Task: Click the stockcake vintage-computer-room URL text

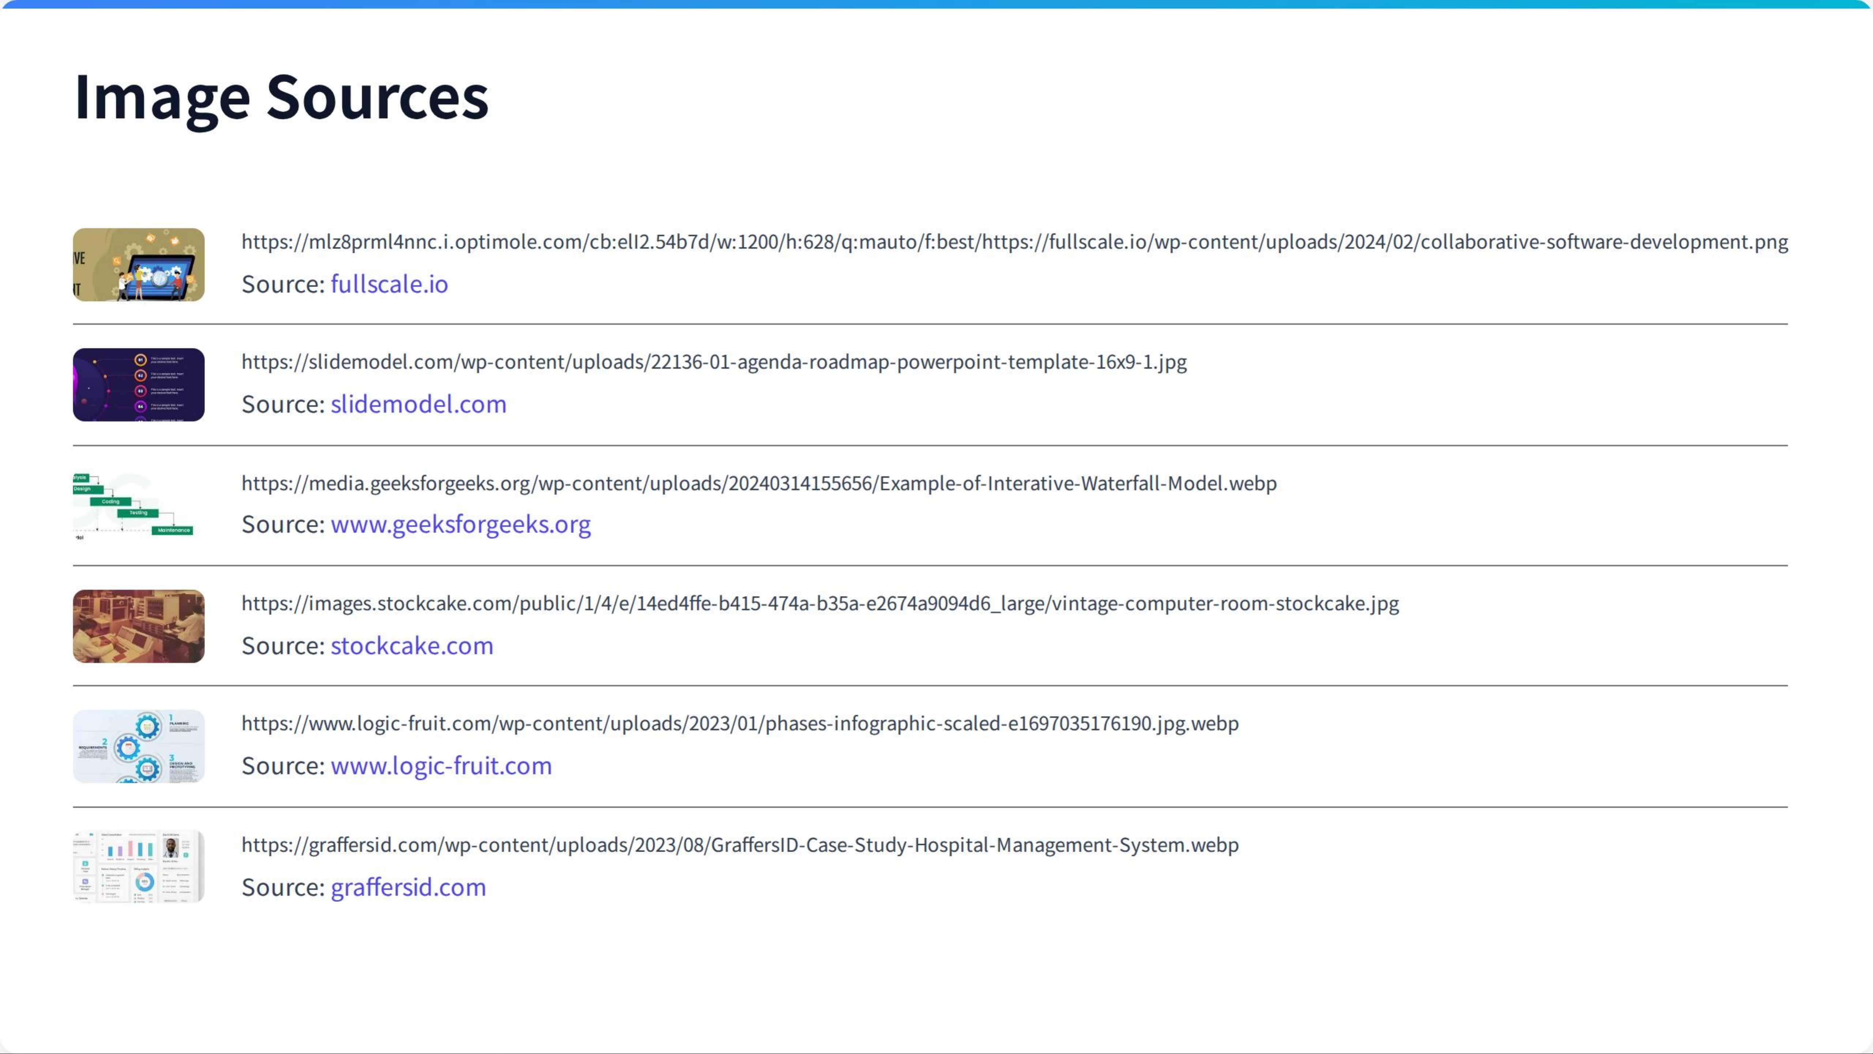Action: (819, 603)
